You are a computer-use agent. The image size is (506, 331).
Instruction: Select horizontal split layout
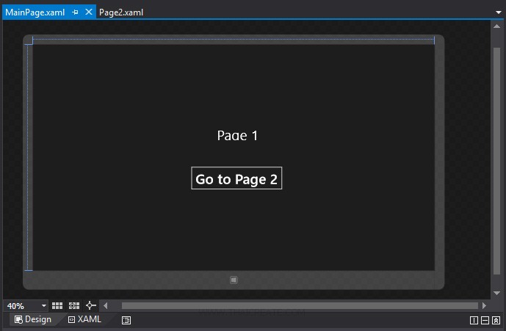[485, 320]
